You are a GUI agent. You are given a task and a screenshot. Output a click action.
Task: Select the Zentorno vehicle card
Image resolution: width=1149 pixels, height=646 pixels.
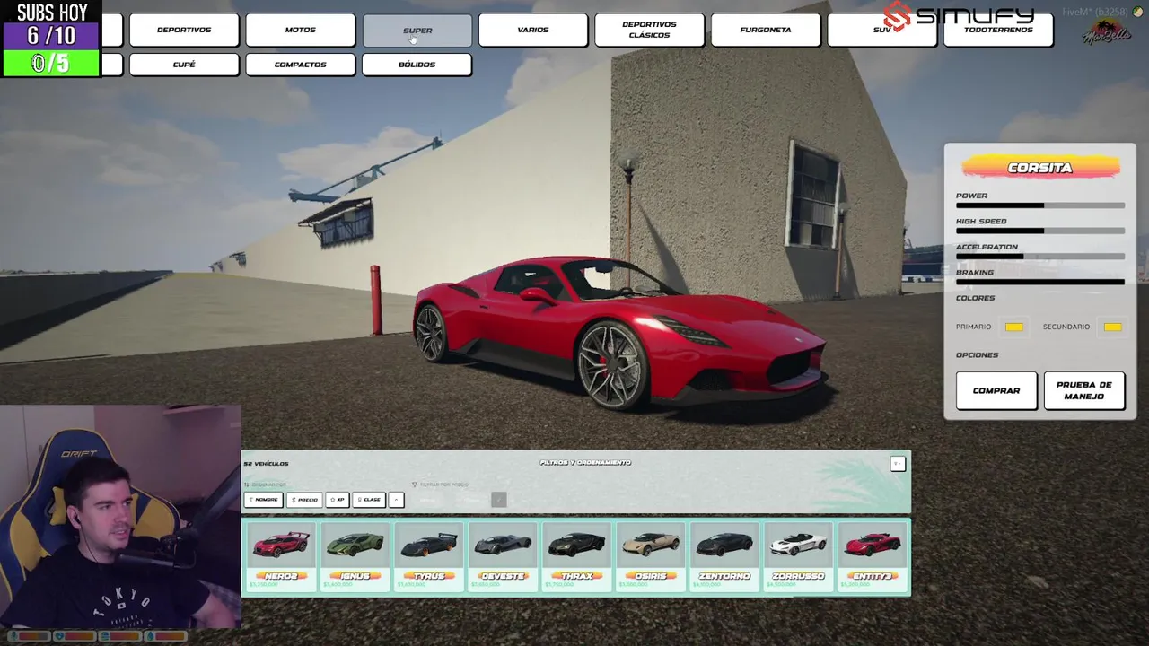(x=724, y=556)
